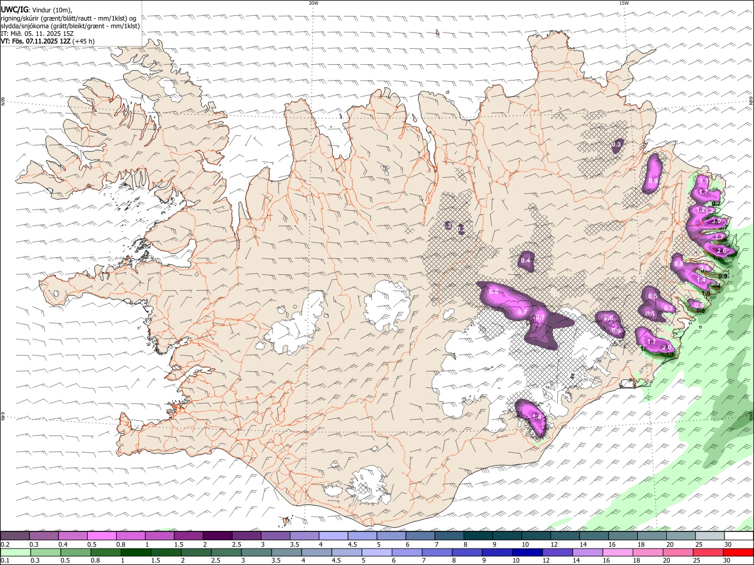This screenshot has width=754, height=565.
Task: Pick the light gray 25 swatch in upper legend row
Action: pos(710,536)
